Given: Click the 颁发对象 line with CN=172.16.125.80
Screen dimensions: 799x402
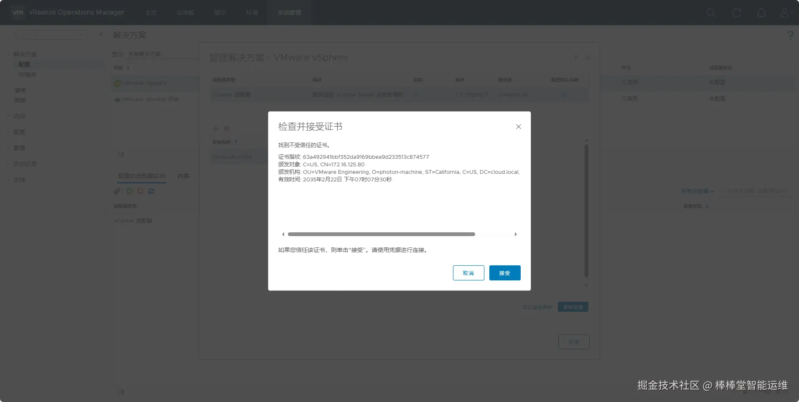Looking at the screenshot, I should point(321,165).
